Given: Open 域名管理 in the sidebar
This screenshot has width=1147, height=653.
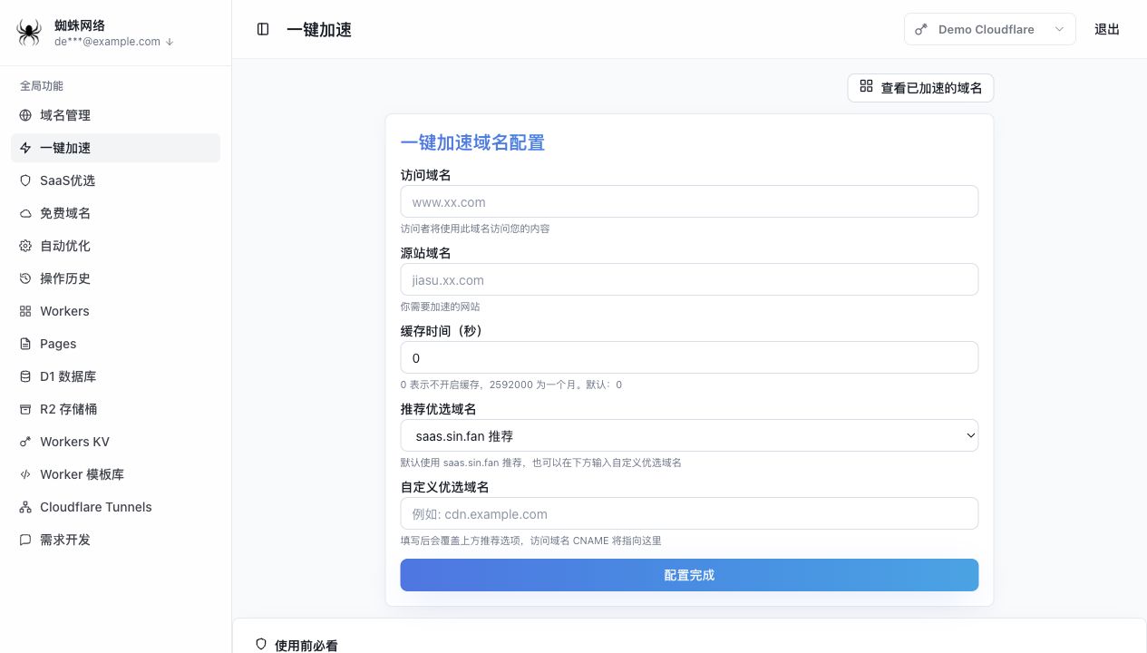Looking at the screenshot, I should 115,115.
